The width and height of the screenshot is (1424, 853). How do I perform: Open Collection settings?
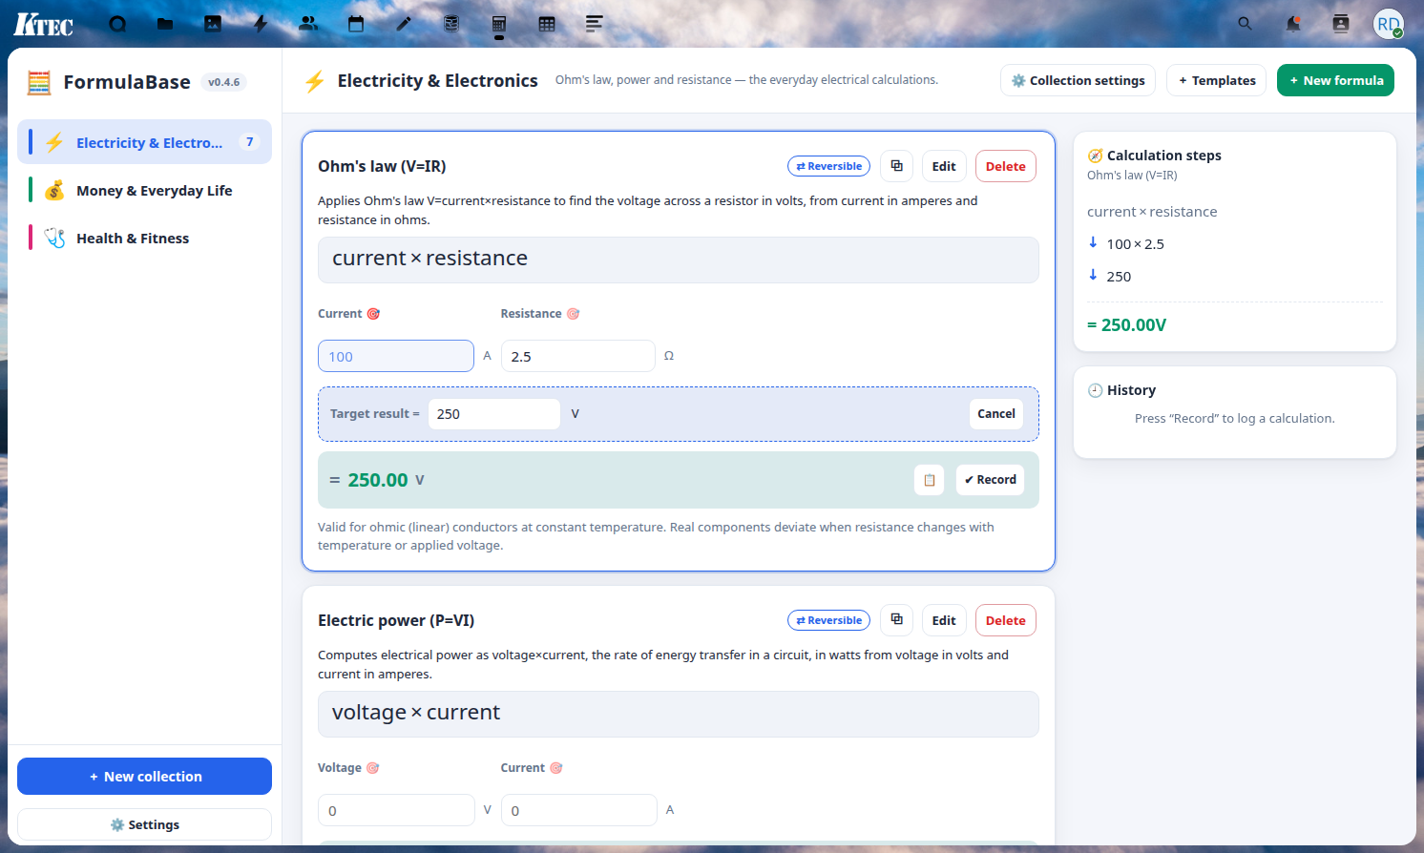[x=1078, y=80]
